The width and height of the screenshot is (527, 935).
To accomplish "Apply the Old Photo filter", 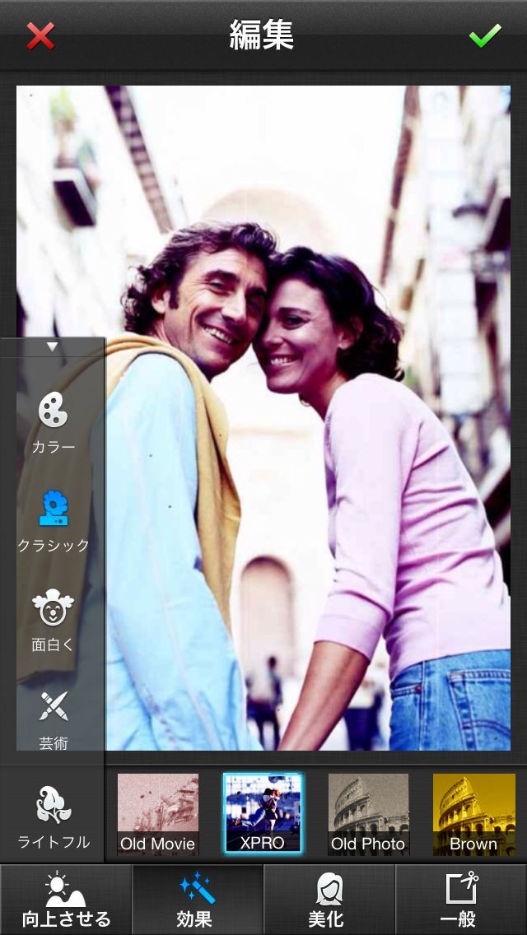I will pyautogui.click(x=368, y=813).
